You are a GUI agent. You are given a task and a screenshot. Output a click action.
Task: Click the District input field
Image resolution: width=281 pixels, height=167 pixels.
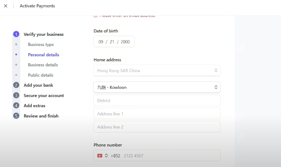[157, 101]
